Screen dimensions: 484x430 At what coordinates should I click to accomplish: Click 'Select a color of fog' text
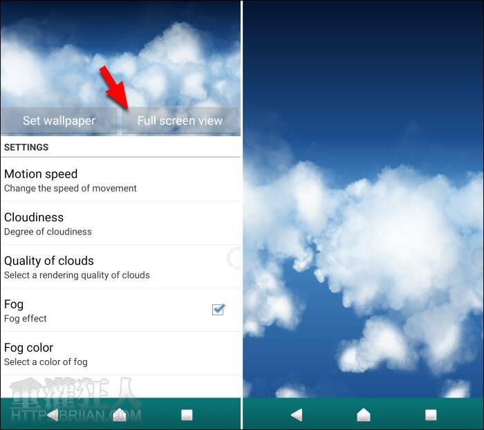pyautogui.click(x=46, y=362)
